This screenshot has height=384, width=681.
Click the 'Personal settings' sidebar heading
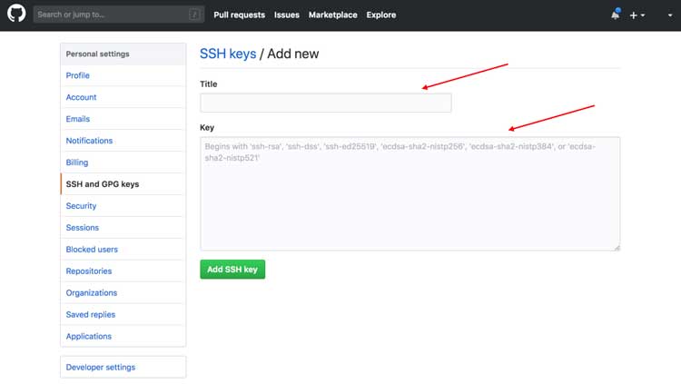pos(98,54)
